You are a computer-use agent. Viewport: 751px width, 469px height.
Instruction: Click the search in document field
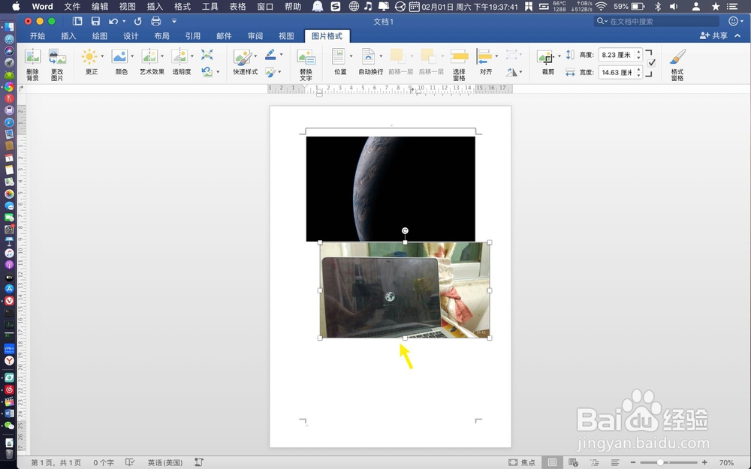click(x=656, y=21)
